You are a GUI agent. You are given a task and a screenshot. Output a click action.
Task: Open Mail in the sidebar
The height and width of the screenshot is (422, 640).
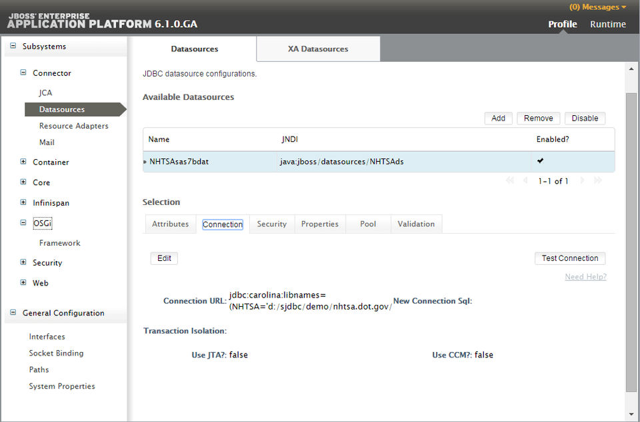coord(47,142)
